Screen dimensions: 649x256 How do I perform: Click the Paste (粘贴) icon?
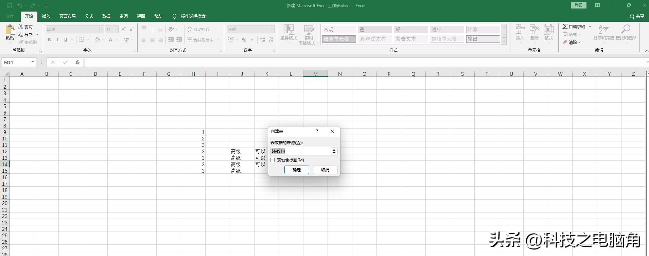pos(10,30)
